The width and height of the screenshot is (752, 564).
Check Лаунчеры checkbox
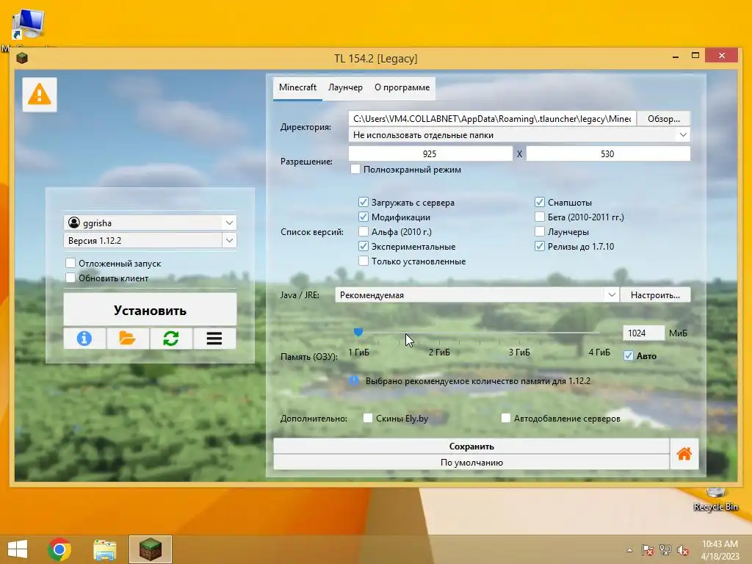click(540, 231)
